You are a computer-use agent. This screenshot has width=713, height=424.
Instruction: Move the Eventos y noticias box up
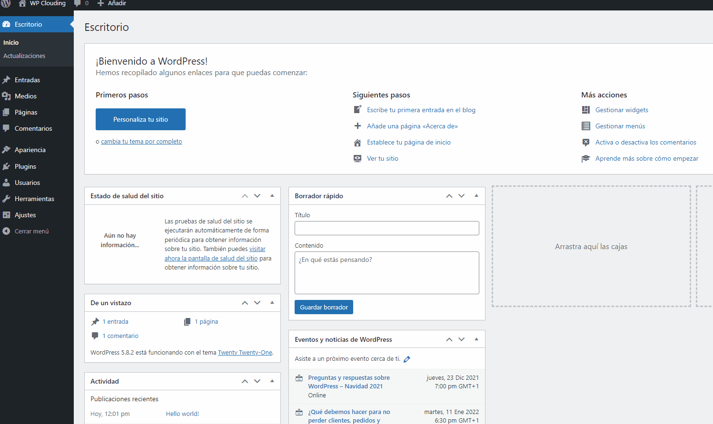449,339
